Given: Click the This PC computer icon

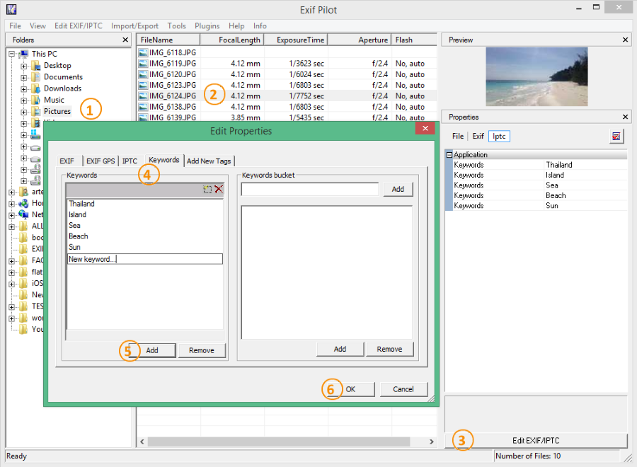Looking at the screenshot, I should click(23, 54).
